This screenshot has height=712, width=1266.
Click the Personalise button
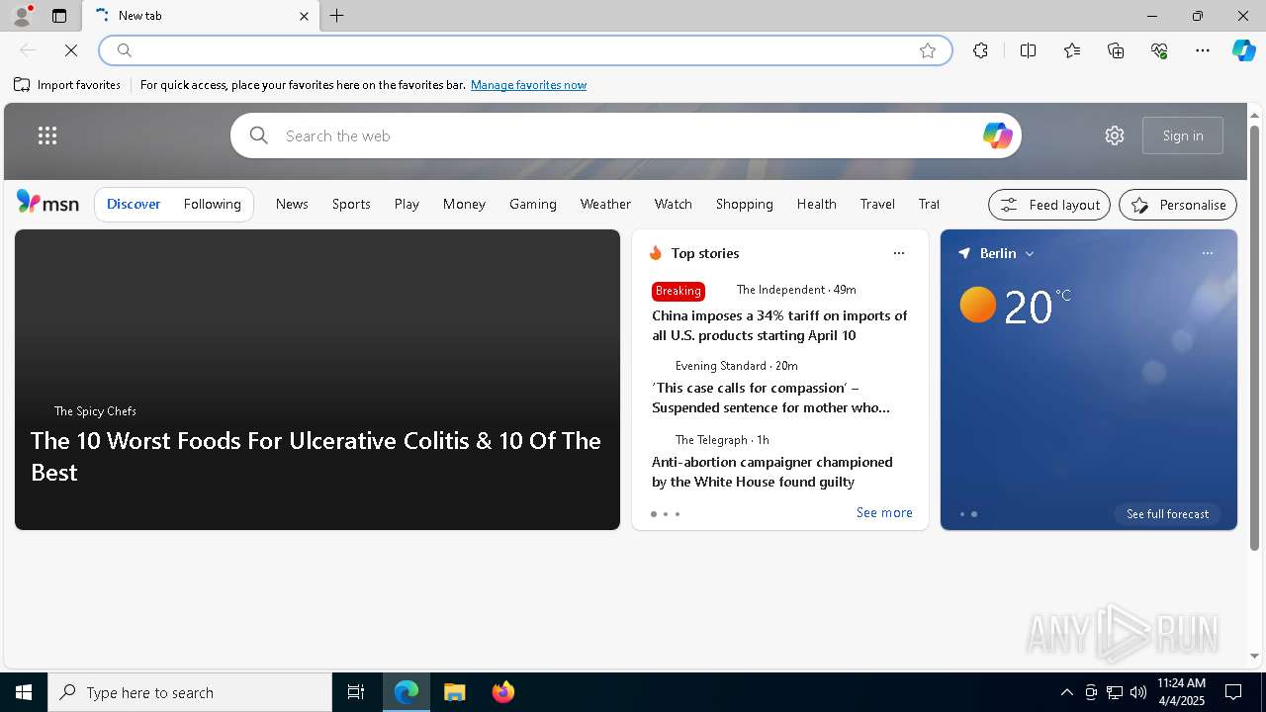[1178, 205]
